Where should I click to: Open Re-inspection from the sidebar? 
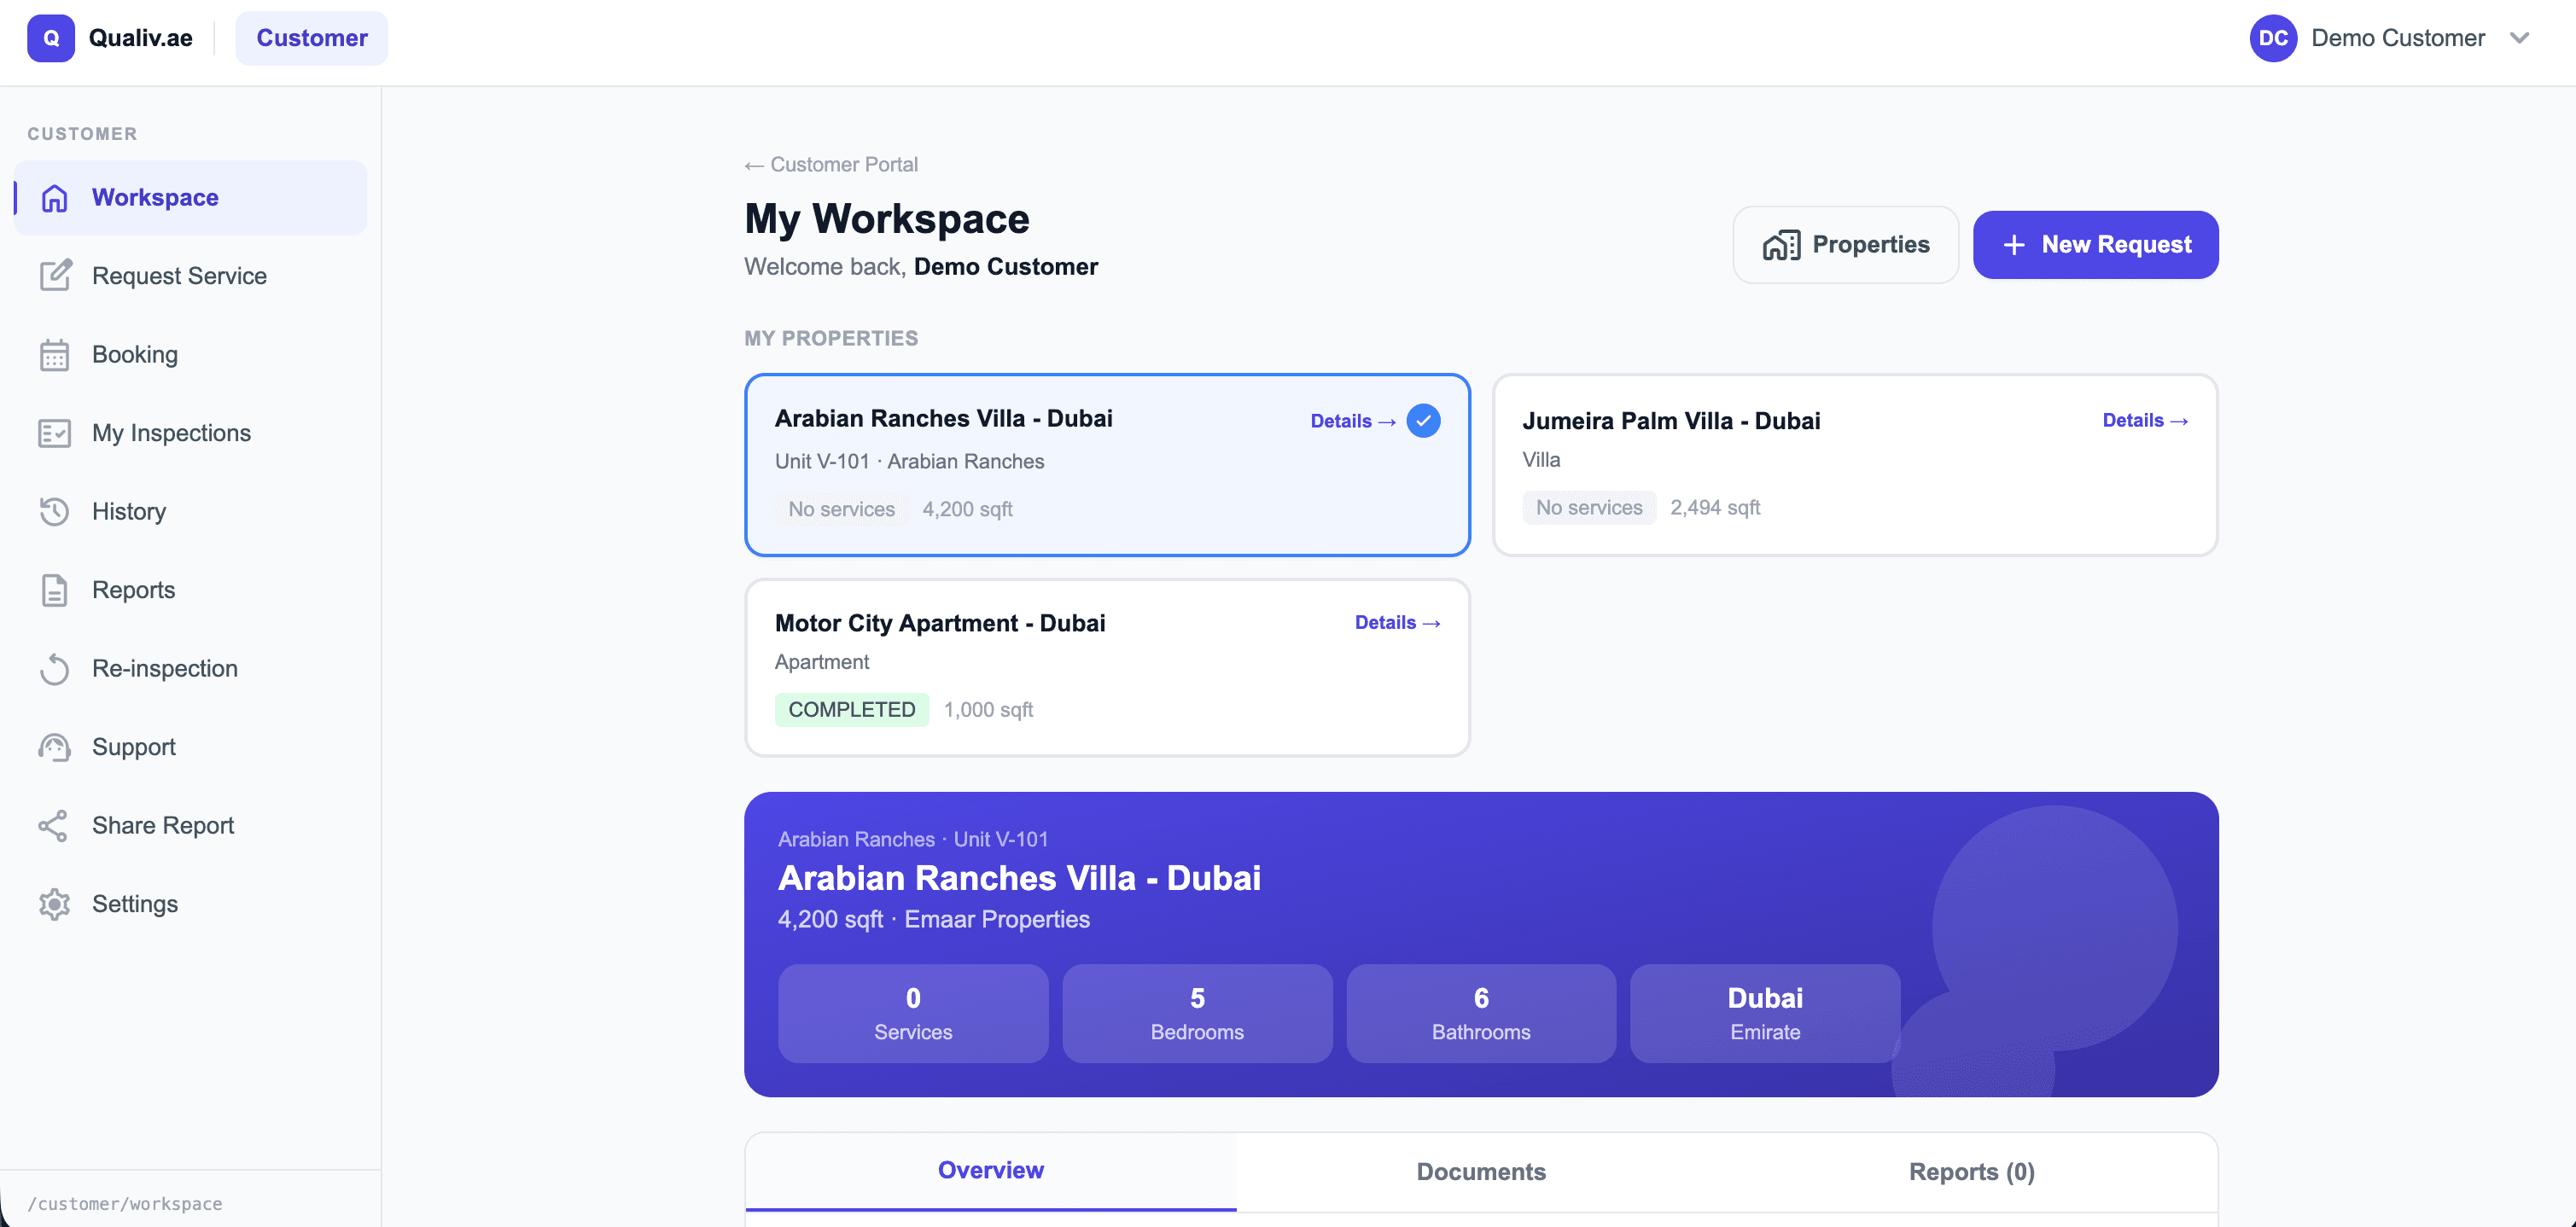point(190,668)
